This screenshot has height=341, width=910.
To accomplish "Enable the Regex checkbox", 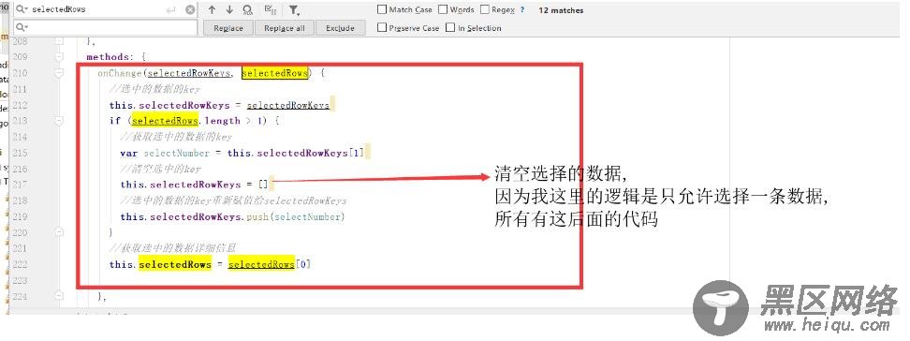I will click(485, 9).
